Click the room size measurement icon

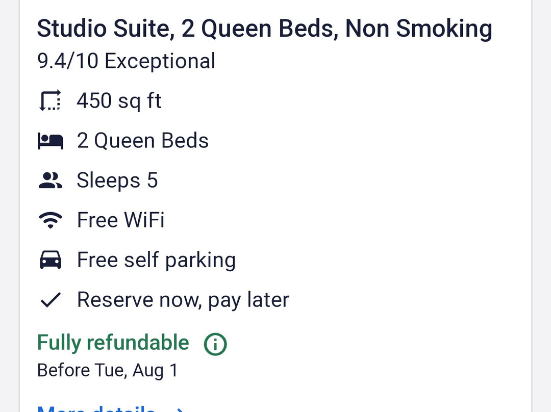49,100
